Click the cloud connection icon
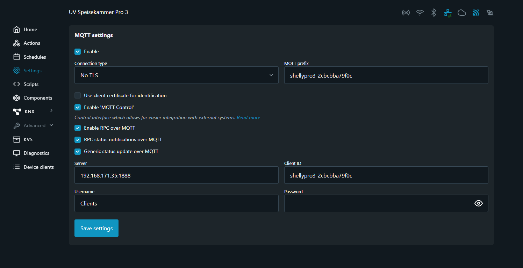Screen dimensions: 523x268 462,13
